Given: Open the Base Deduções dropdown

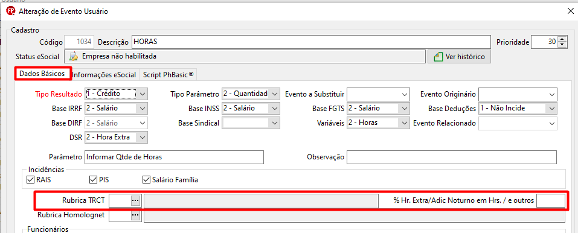Looking at the screenshot, I should [x=551, y=109].
